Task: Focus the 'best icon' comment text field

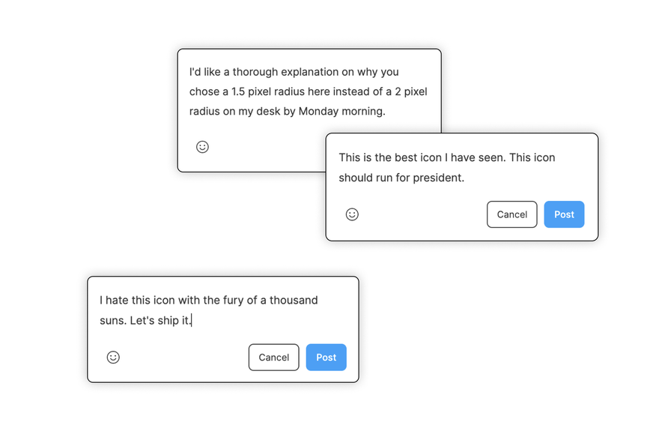Action: coord(461,167)
